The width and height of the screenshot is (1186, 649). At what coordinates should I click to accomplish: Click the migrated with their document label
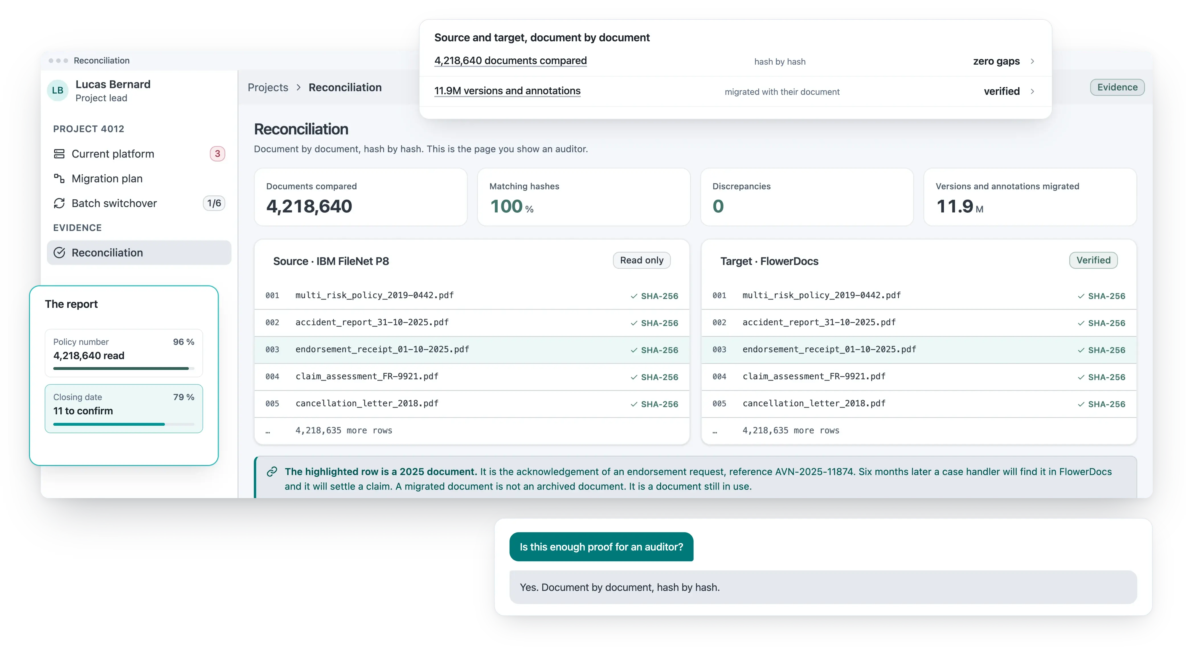click(782, 92)
